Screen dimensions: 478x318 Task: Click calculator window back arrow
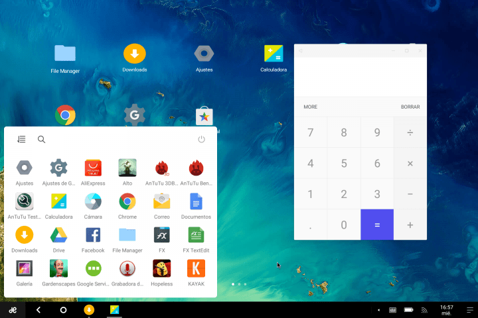pyautogui.click(x=301, y=51)
